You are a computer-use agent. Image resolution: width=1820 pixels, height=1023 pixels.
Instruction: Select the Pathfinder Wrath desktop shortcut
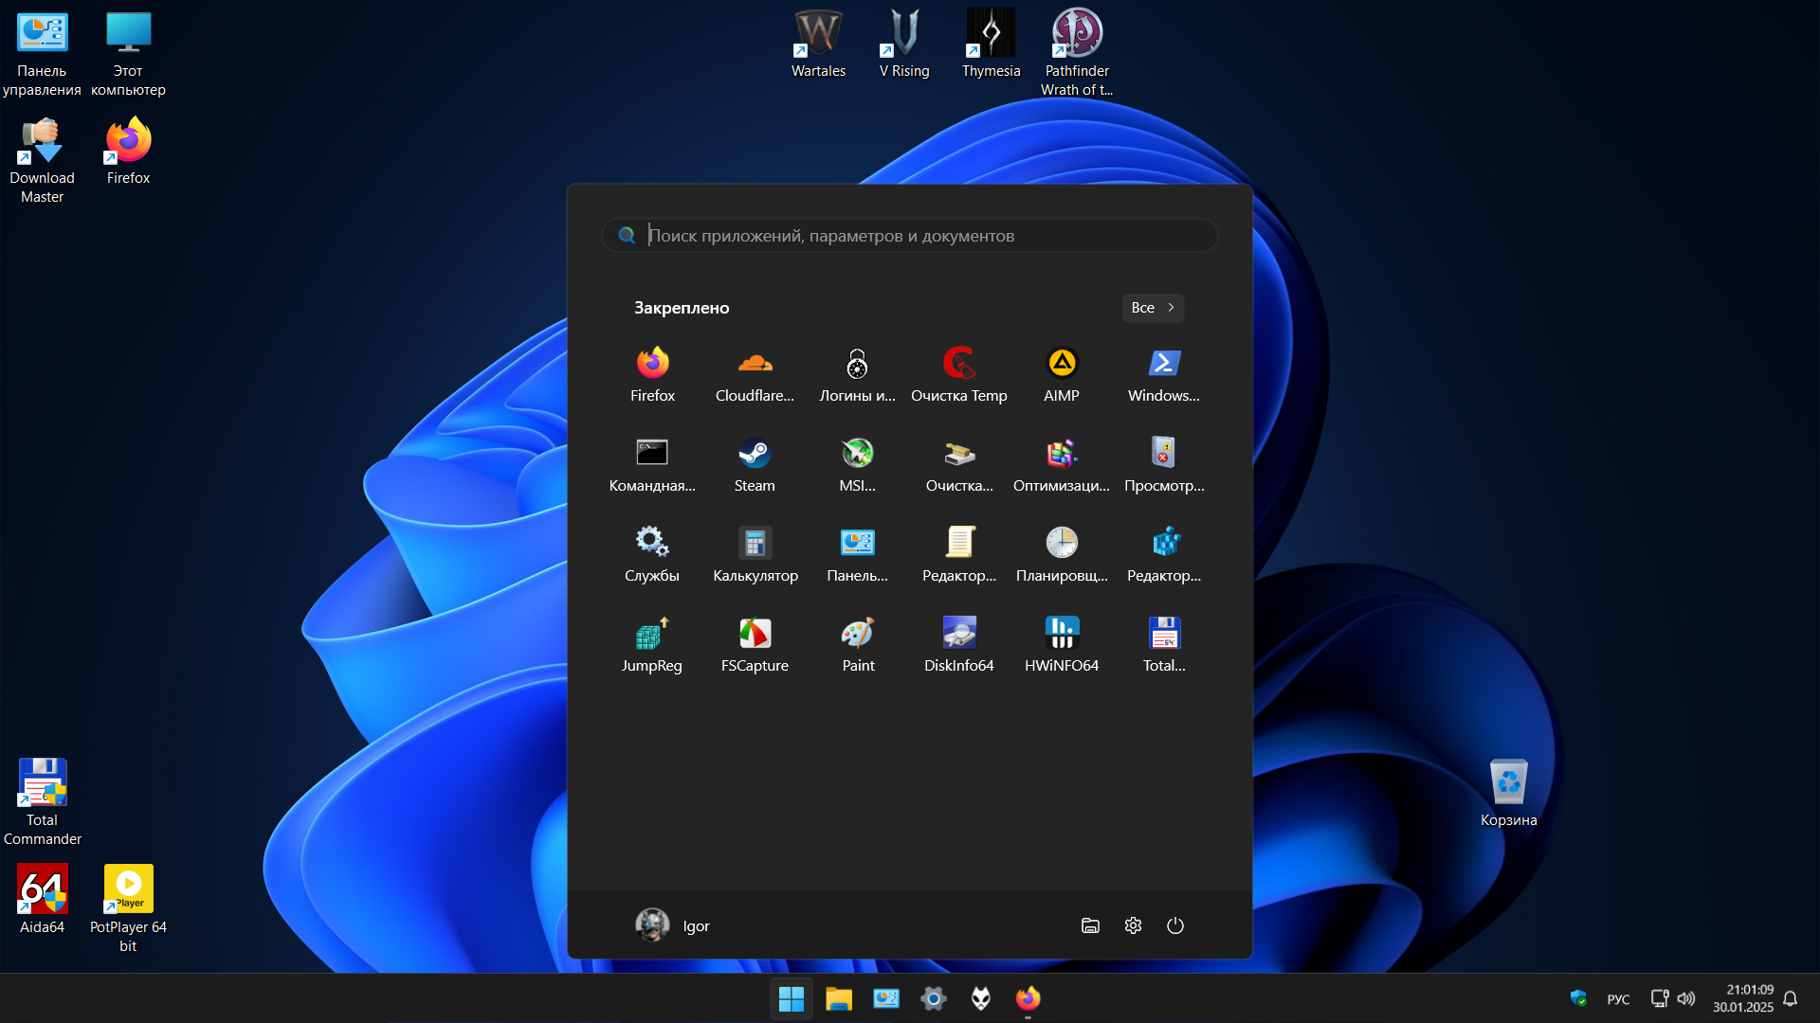point(1077,54)
